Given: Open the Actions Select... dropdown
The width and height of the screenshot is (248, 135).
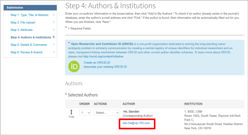Looking at the screenshot, I should click(x=106, y=113).
